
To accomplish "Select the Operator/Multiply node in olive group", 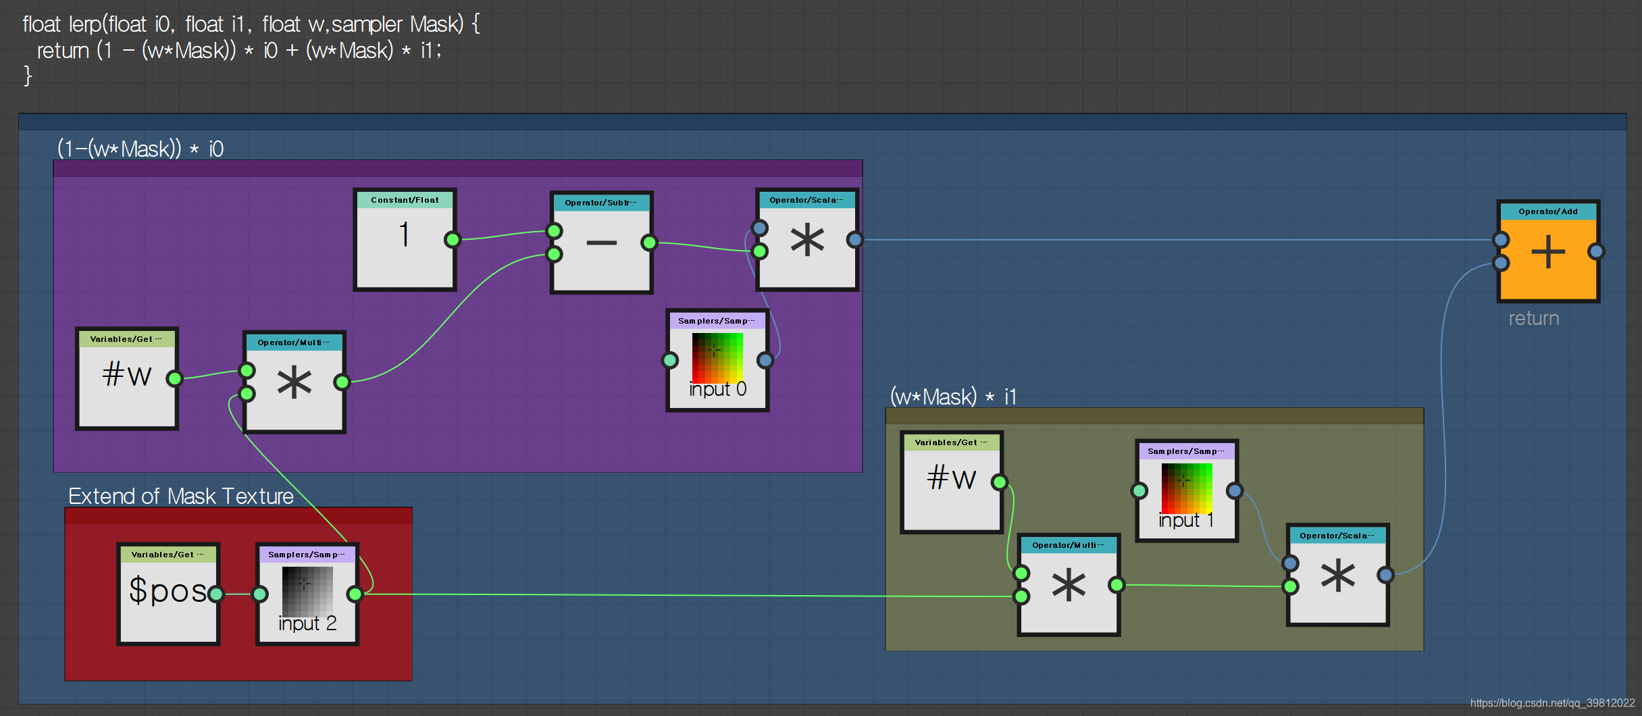I will point(1069,585).
